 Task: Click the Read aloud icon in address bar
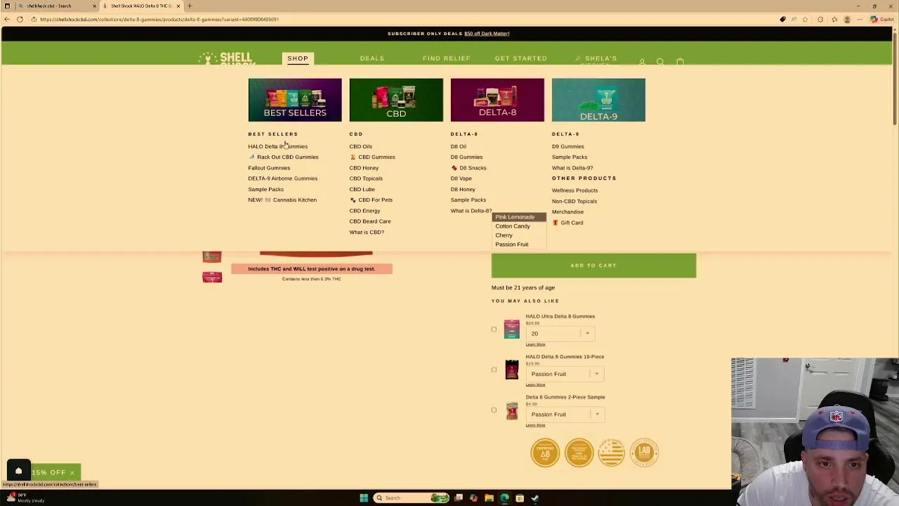coord(794,20)
